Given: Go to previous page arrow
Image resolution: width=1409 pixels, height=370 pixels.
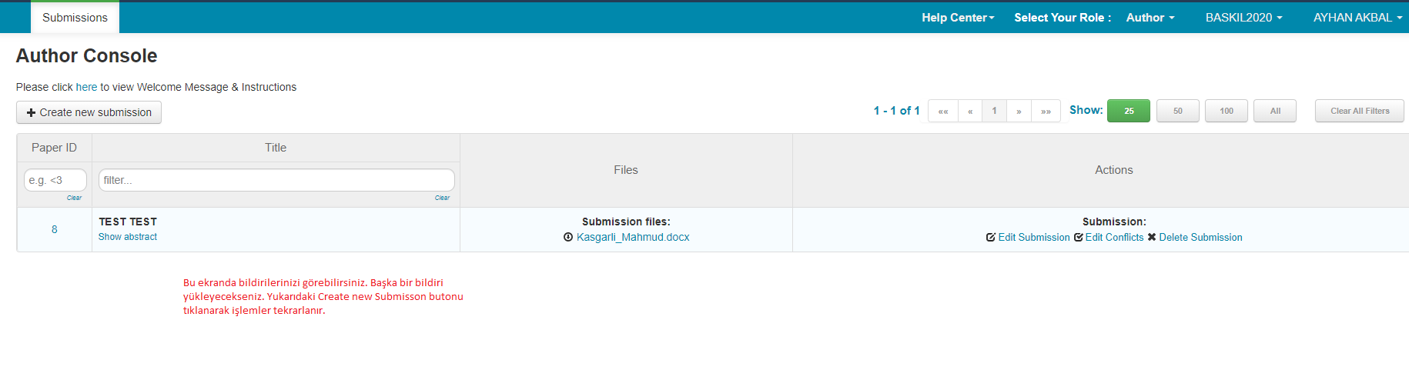Looking at the screenshot, I should (970, 112).
